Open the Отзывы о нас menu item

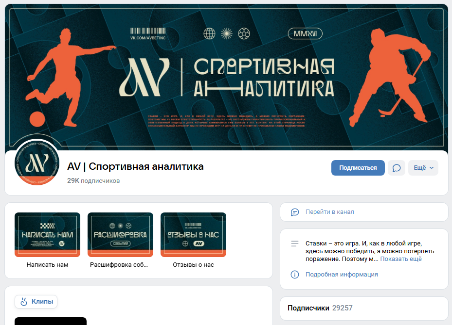193,264
